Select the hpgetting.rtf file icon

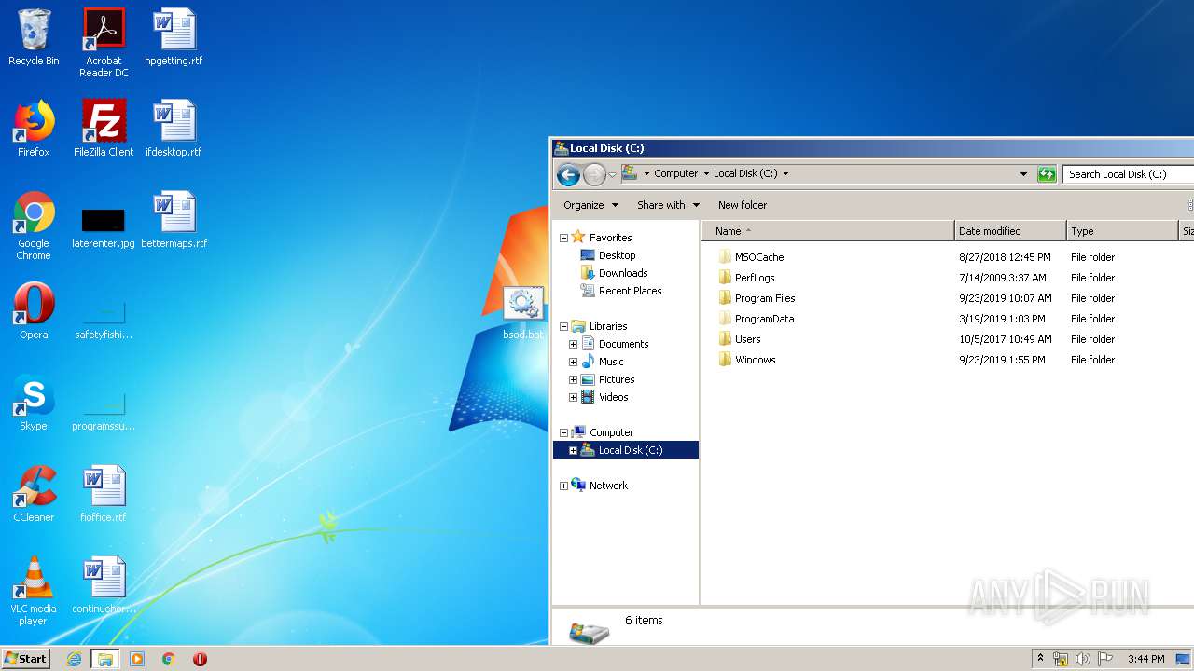tap(174, 37)
